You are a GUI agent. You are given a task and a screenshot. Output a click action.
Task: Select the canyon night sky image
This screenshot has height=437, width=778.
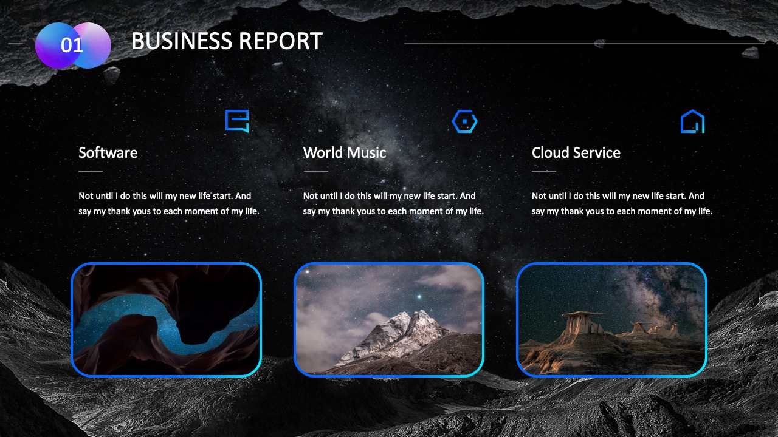(x=166, y=320)
